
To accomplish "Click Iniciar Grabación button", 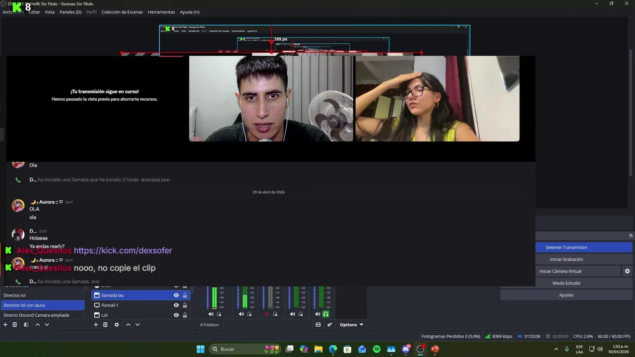I will [567, 259].
